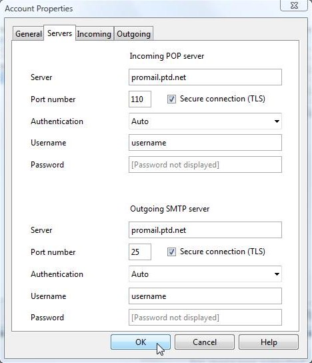This screenshot has width=312, height=363.
Task: Toggle incoming Secure connection (TLS) checkbox
Action: point(171,99)
